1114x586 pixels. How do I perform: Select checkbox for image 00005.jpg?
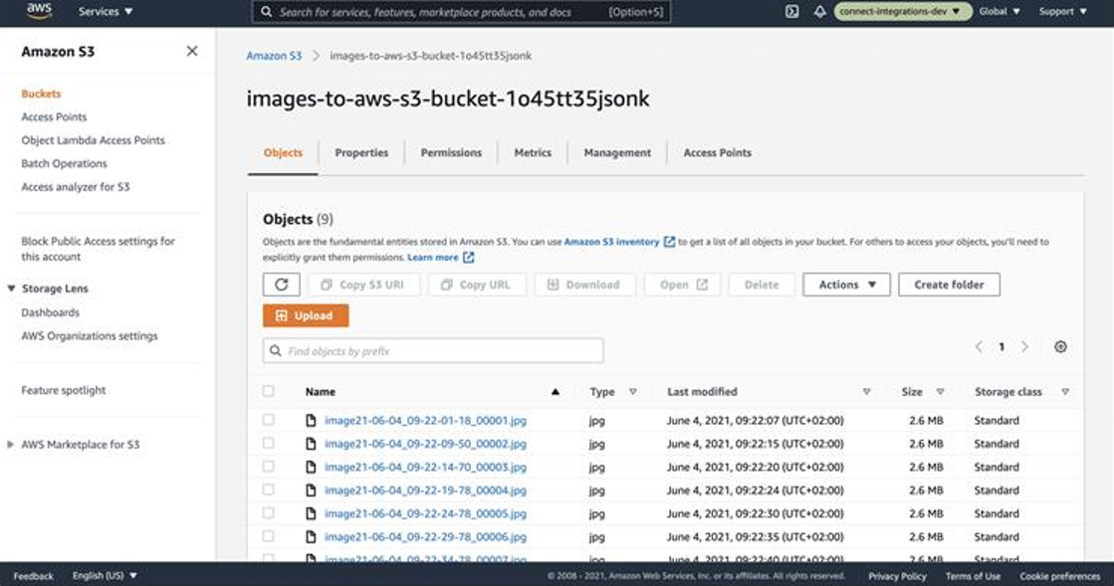pyautogui.click(x=268, y=512)
